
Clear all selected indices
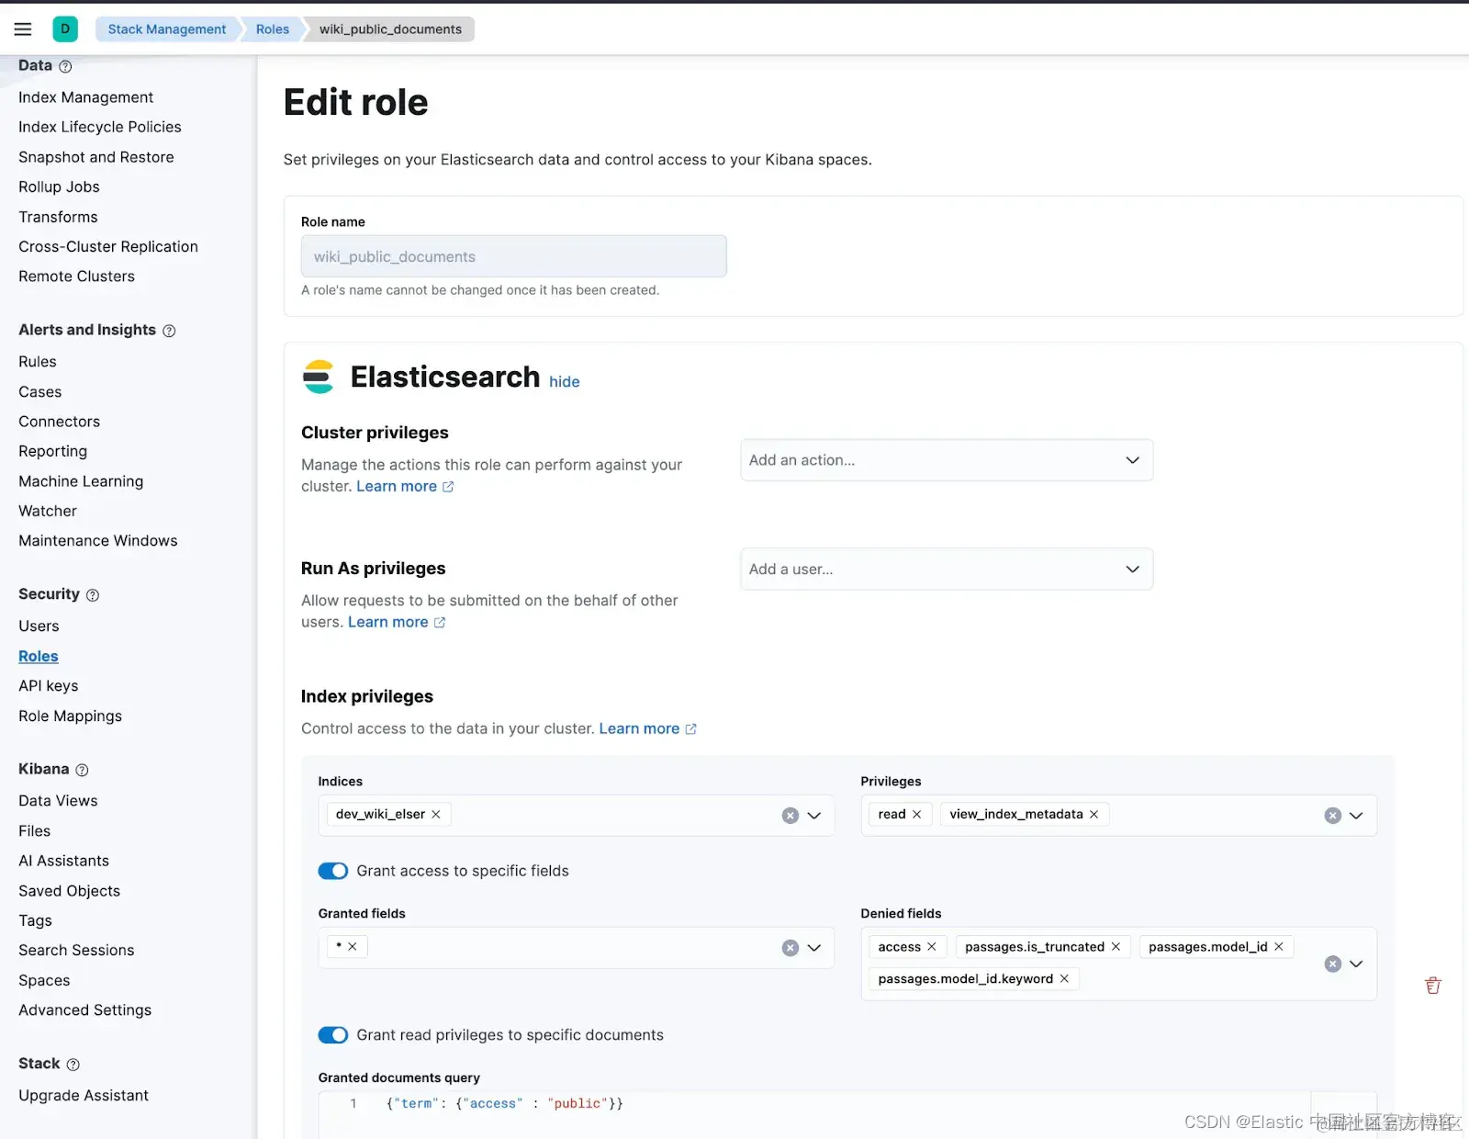click(x=790, y=816)
